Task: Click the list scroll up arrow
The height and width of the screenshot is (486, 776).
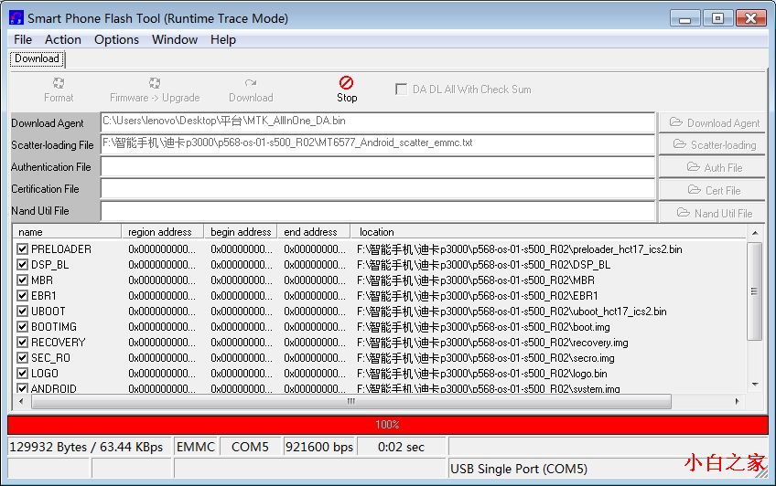Action: tap(755, 233)
